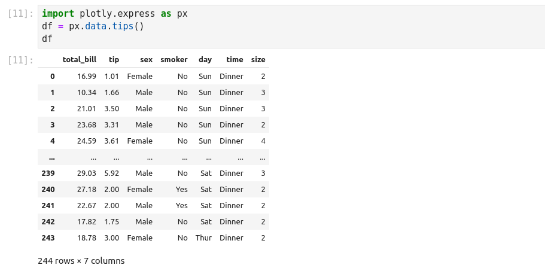
Task: Select row index 243 in the dataframe
Action: click(48, 238)
